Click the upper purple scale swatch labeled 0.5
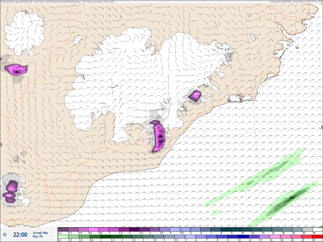The image size is (323, 242). click(94, 229)
